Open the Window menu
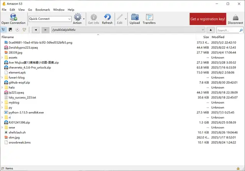245x171 pixels. click(x=59, y=10)
